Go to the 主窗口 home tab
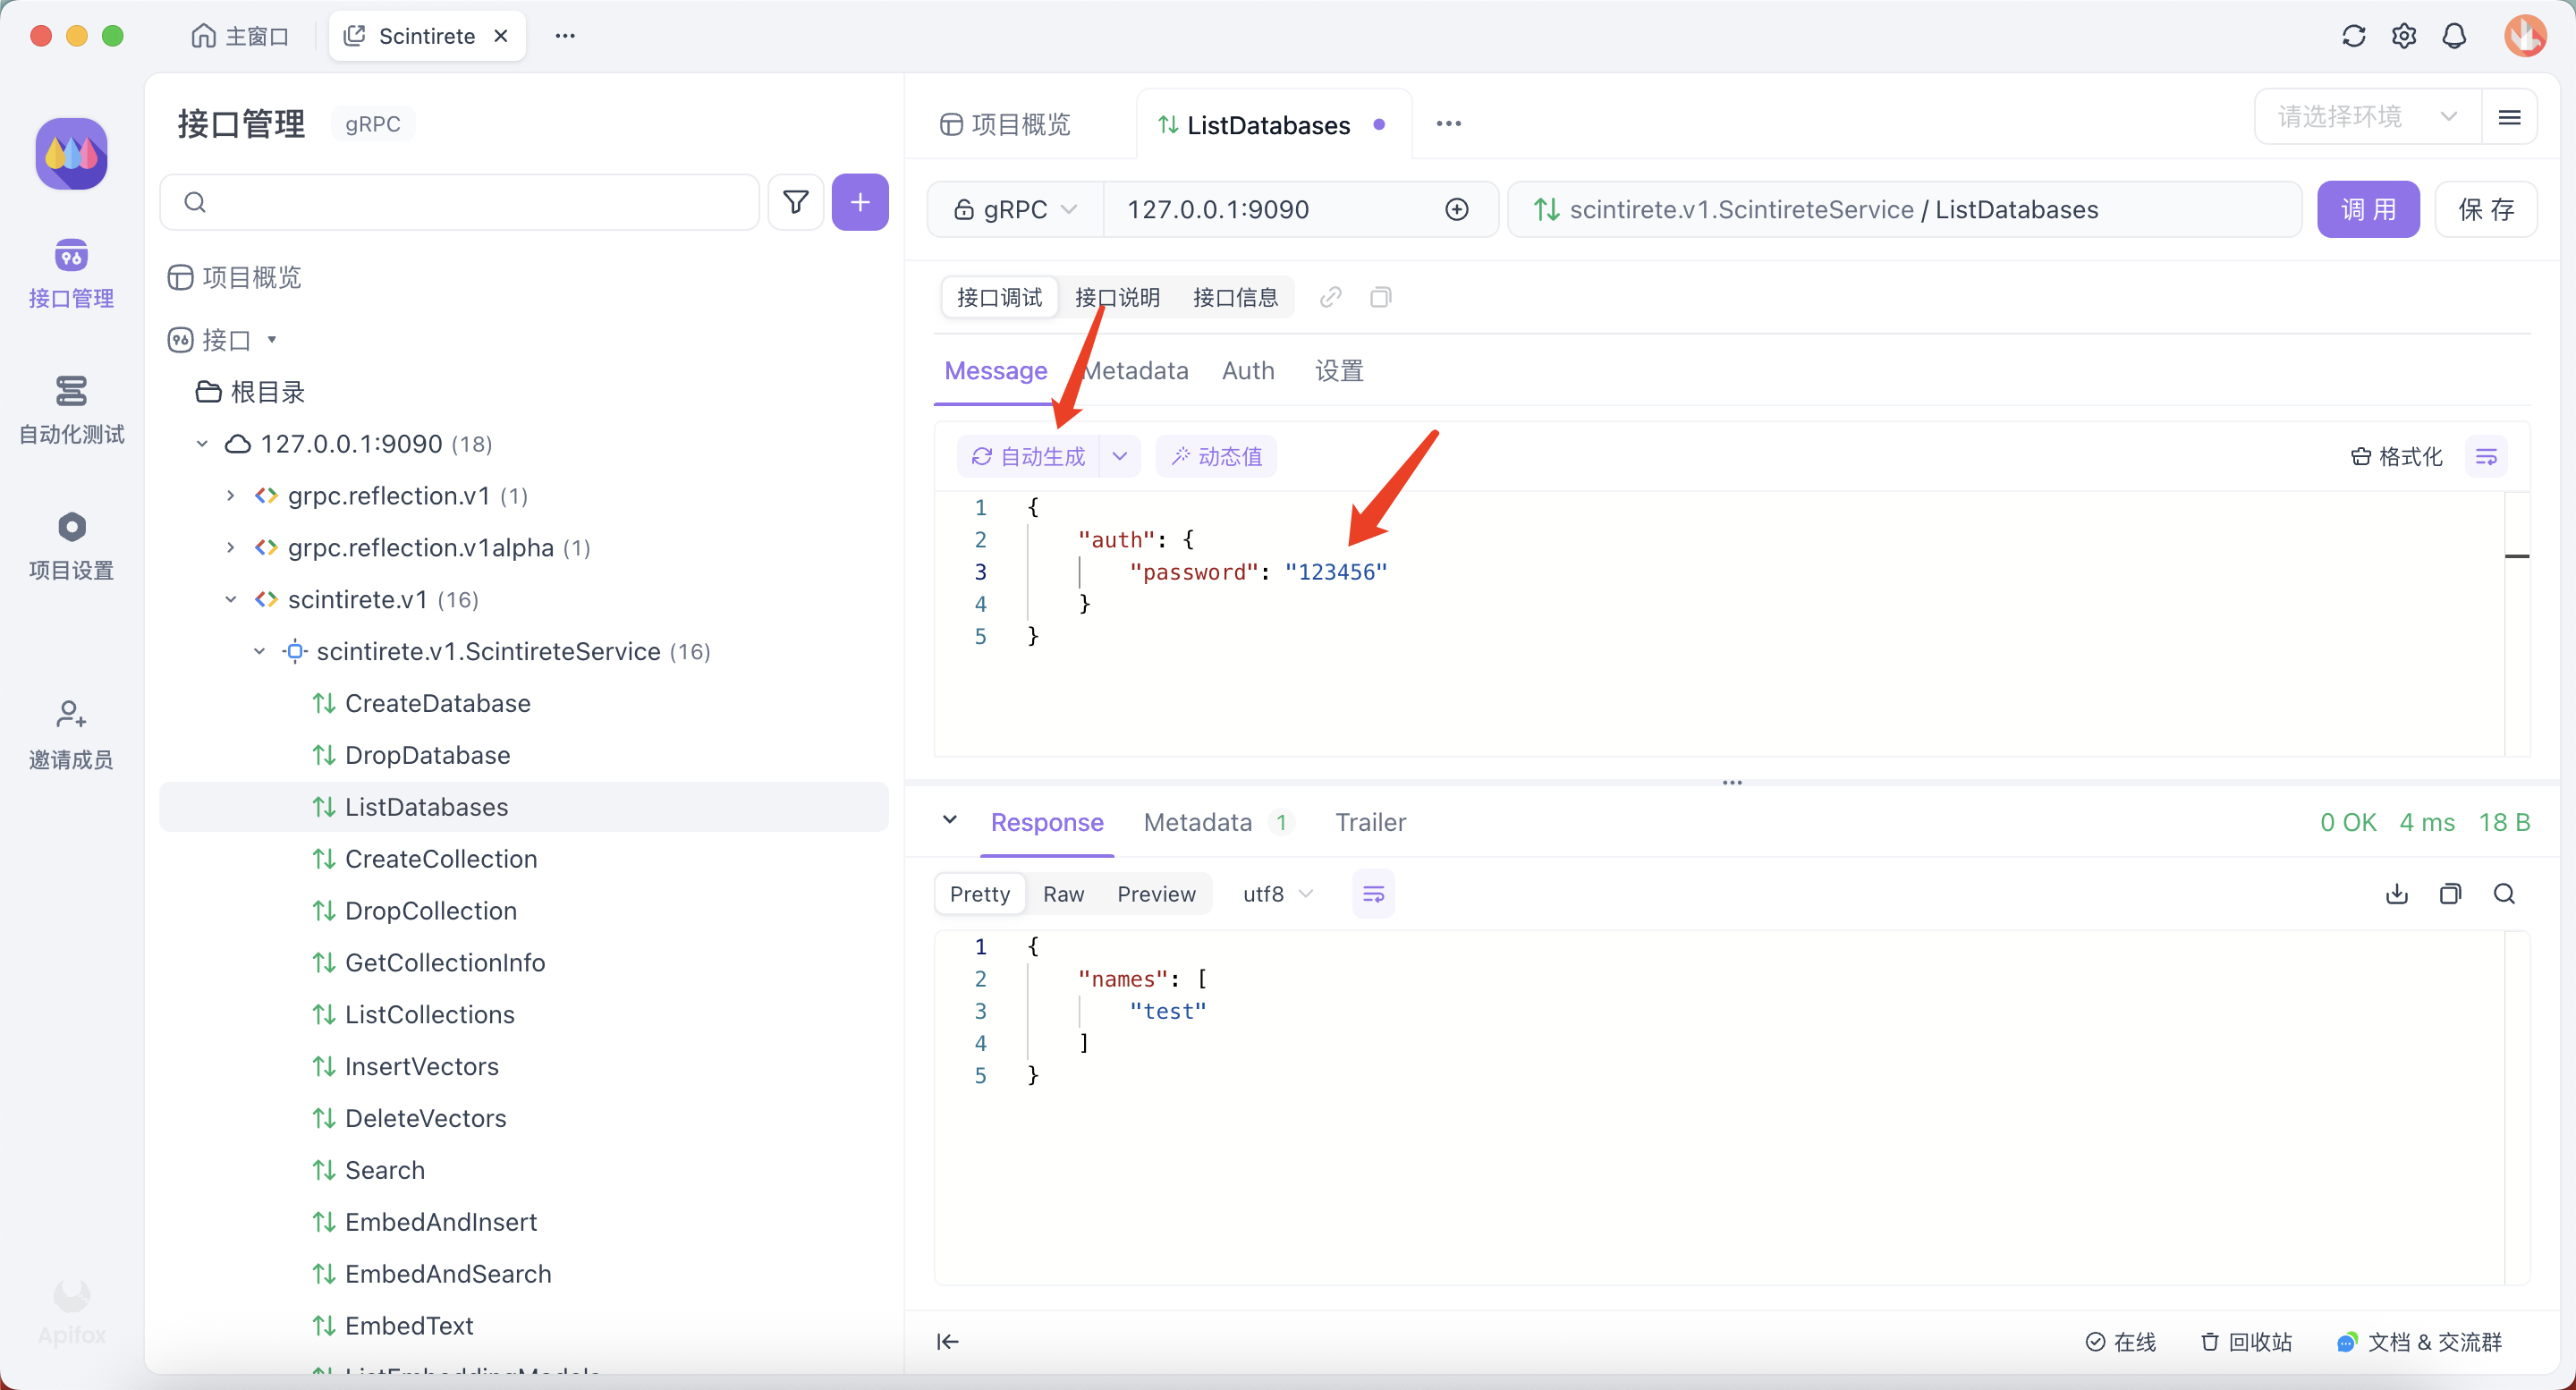Screen dimensions: 2576x1390 [x=240, y=36]
